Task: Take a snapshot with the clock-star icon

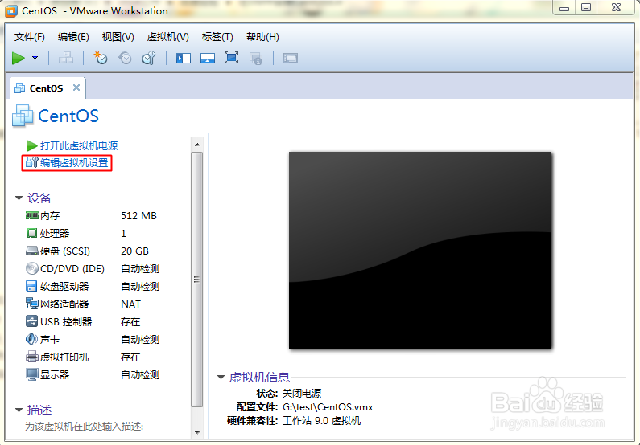Action: 101,58
